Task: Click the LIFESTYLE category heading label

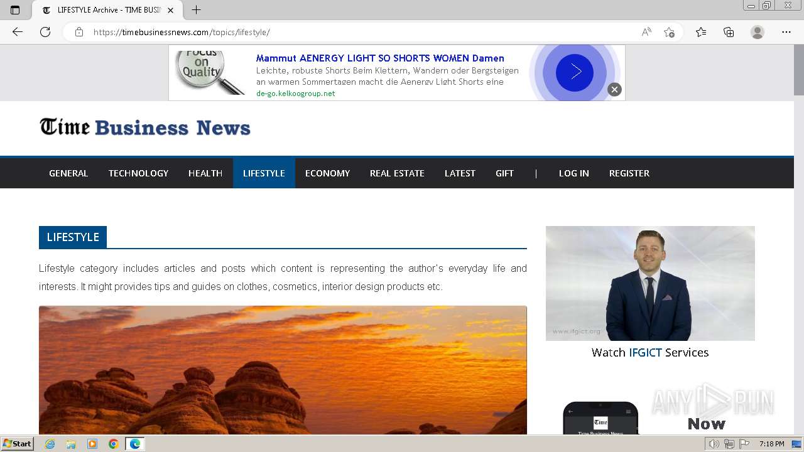Action: click(x=73, y=237)
